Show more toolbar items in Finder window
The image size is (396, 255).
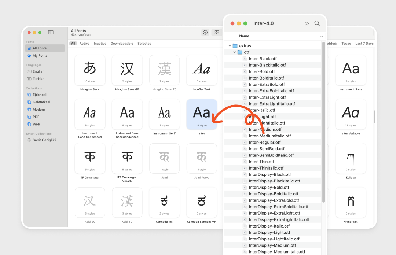(x=307, y=23)
